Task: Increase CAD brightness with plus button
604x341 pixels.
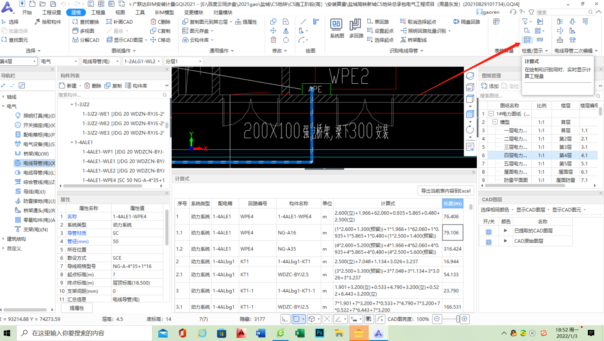Action: click(464, 319)
